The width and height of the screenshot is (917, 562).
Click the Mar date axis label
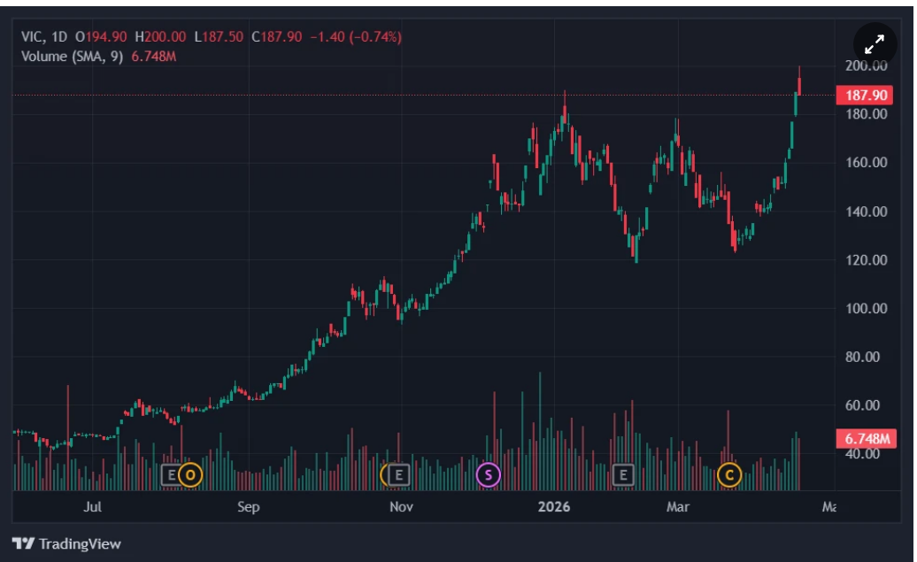[678, 507]
